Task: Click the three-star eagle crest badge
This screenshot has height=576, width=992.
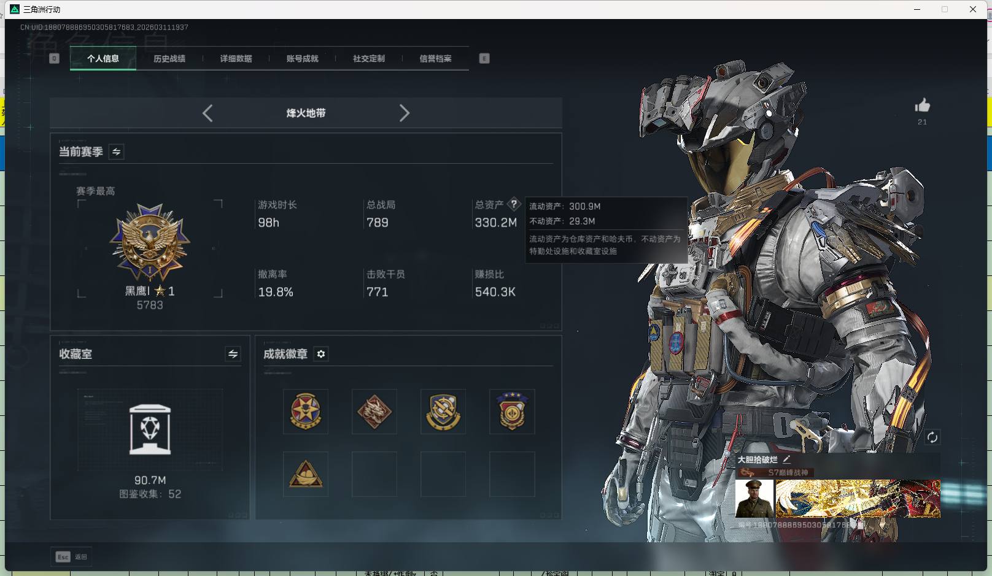Action: tap(511, 411)
